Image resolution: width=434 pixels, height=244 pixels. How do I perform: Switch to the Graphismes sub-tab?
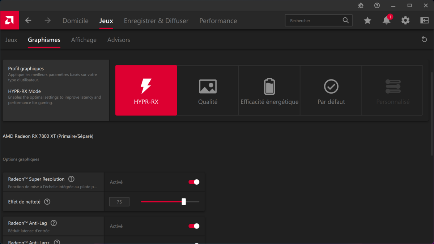coord(44,40)
